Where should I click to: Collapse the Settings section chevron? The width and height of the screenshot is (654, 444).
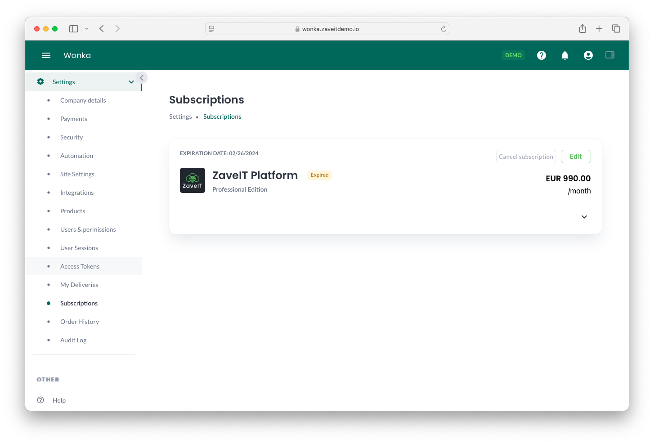(131, 82)
